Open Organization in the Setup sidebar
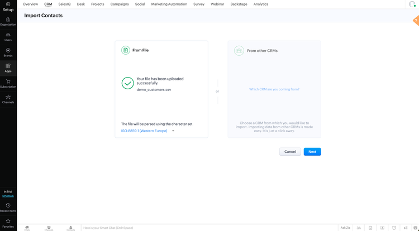 (x=8, y=21)
